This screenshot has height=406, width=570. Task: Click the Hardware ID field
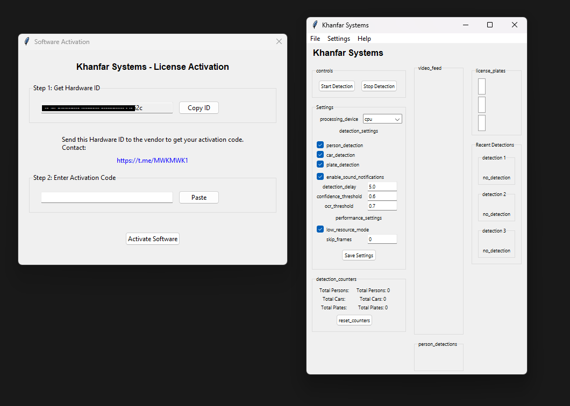[x=107, y=108]
